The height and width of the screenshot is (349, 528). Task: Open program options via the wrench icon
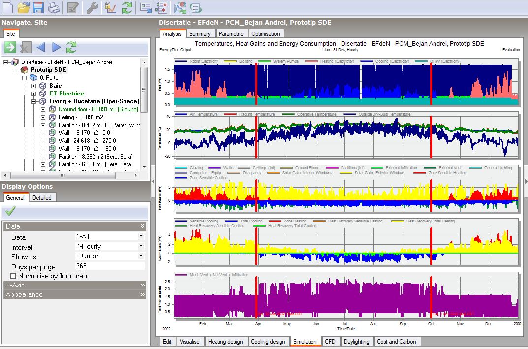pos(92,7)
